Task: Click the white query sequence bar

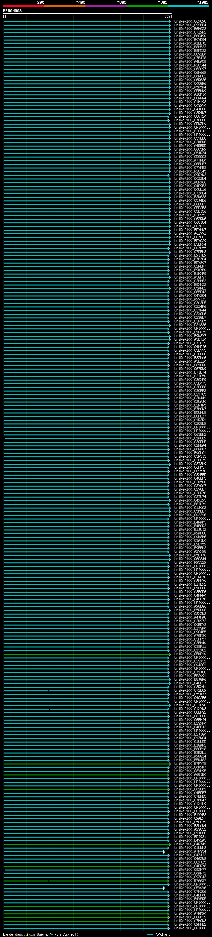Action: (87, 14)
